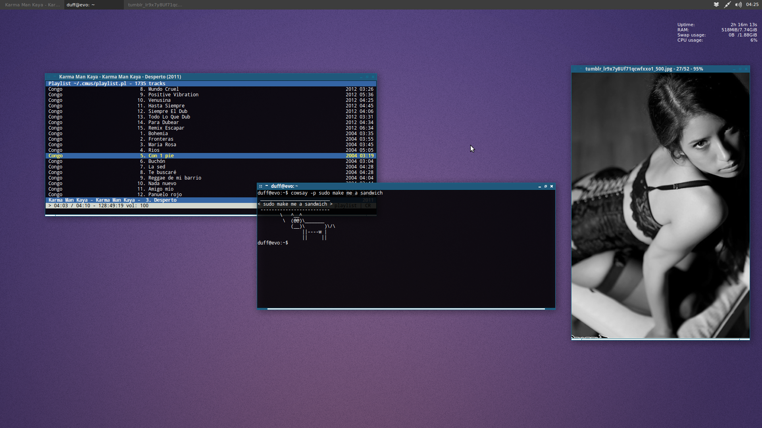762x428 pixels.
Task: Select track 4. Rios
Action: [x=211, y=150]
